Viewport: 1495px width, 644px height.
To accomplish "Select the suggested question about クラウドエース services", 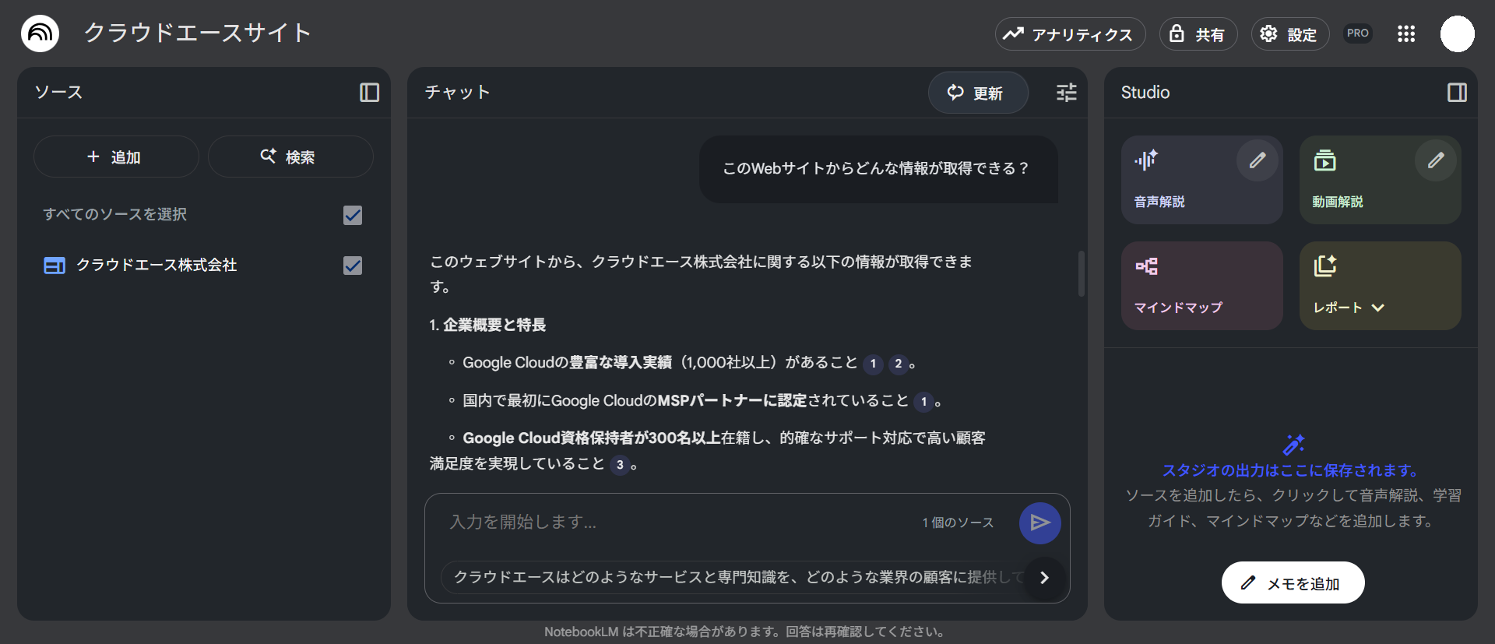I will (x=736, y=577).
